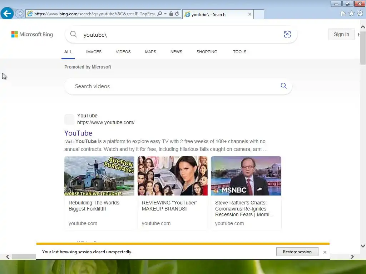Click the vertical scrollbar up arrow

363,27
